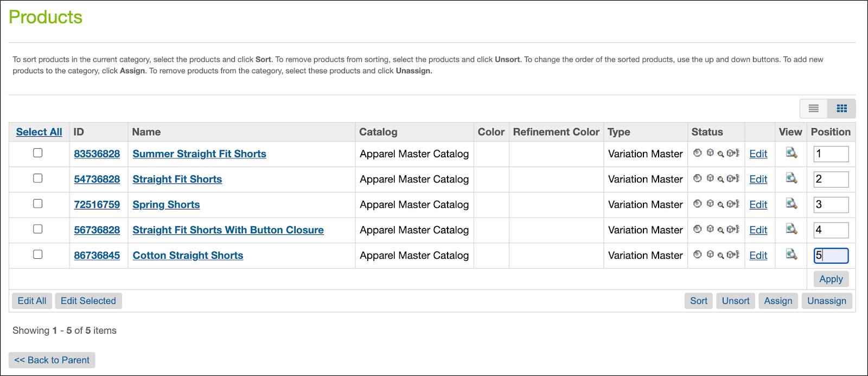The width and height of the screenshot is (868, 376).
Task: Click magnifier status icon in 56736828 row
Action: click(x=720, y=231)
